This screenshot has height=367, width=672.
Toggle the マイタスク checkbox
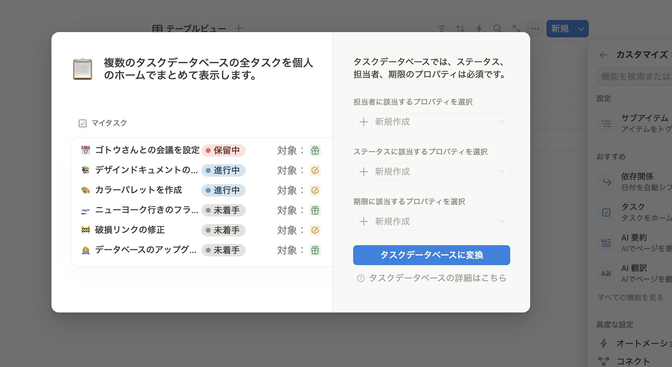[83, 123]
